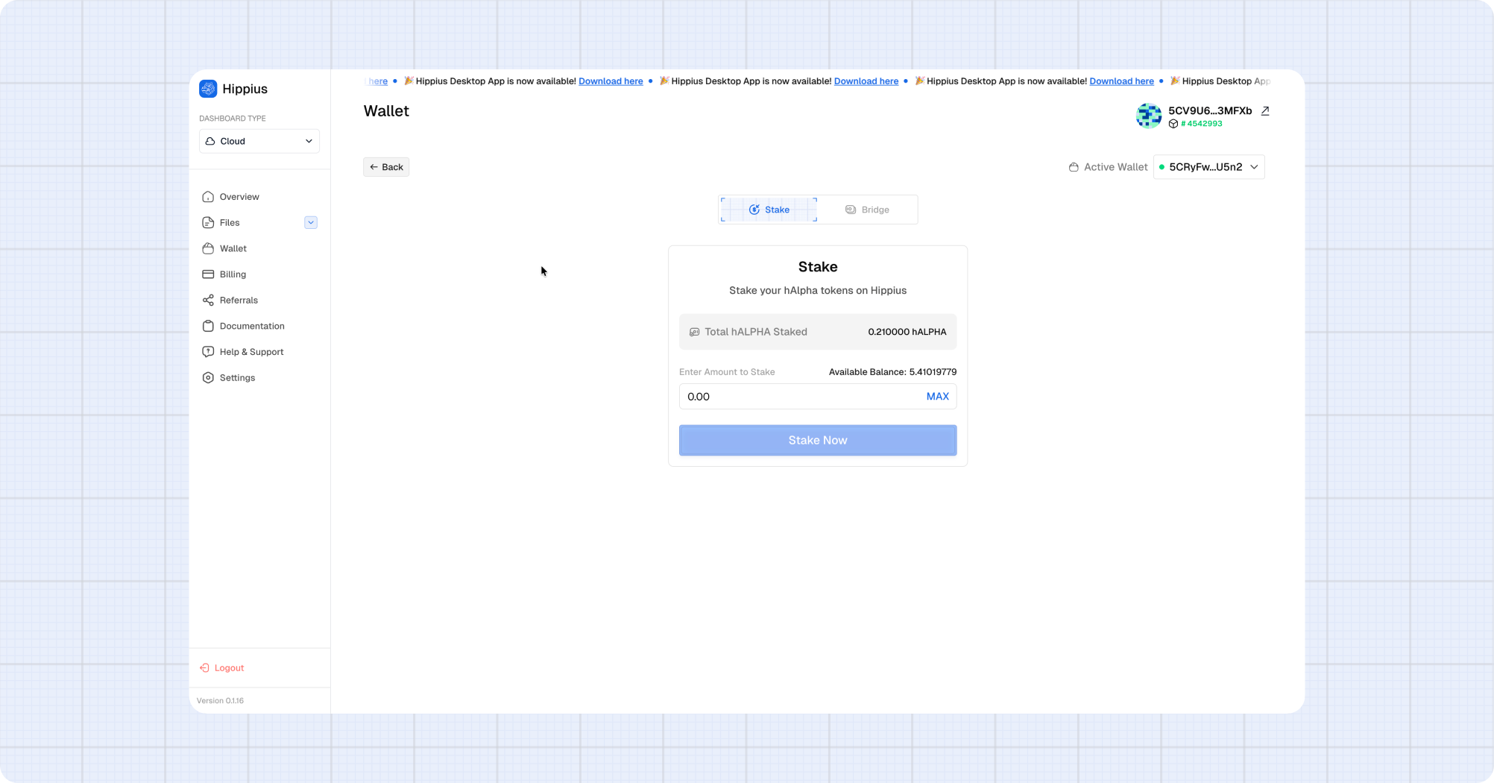Click the Billing card icon
Screen dimensions: 1494x783
pyautogui.click(x=208, y=274)
